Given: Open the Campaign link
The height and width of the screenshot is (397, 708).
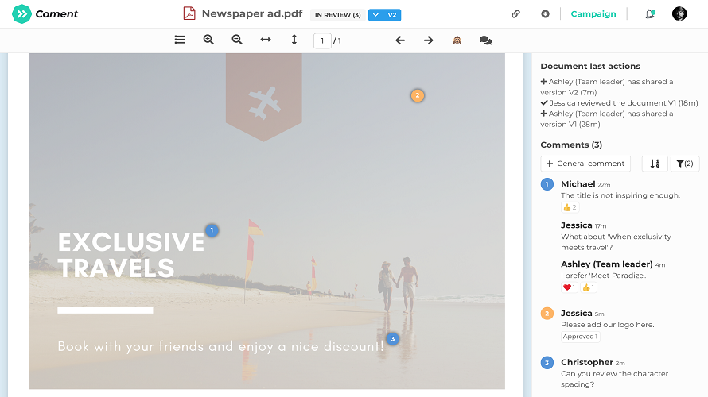Looking at the screenshot, I should 593,14.
